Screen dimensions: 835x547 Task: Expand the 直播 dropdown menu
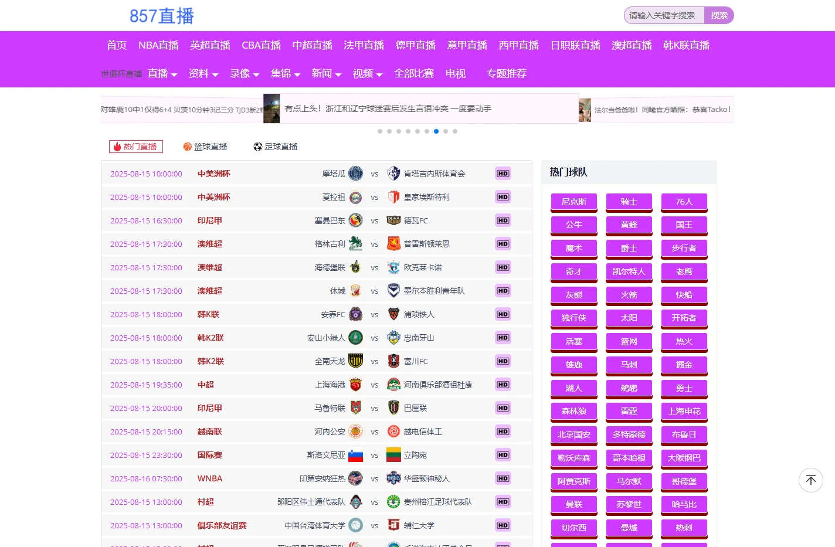click(x=162, y=73)
